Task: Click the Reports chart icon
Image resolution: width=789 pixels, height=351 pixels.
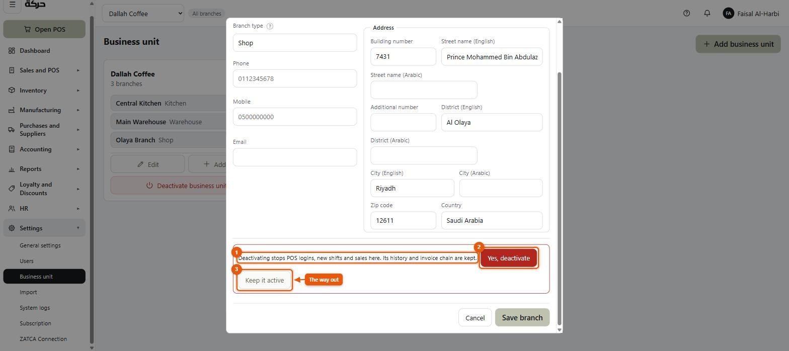Action: (12, 169)
